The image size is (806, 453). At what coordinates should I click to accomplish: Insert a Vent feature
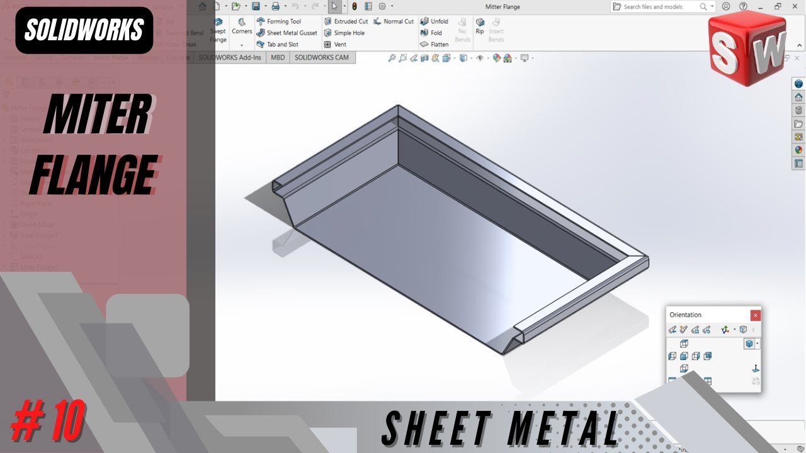click(x=335, y=45)
